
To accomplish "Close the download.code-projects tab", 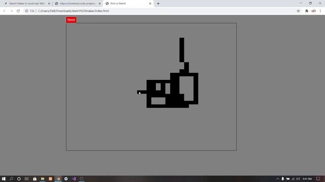I will (100, 4).
